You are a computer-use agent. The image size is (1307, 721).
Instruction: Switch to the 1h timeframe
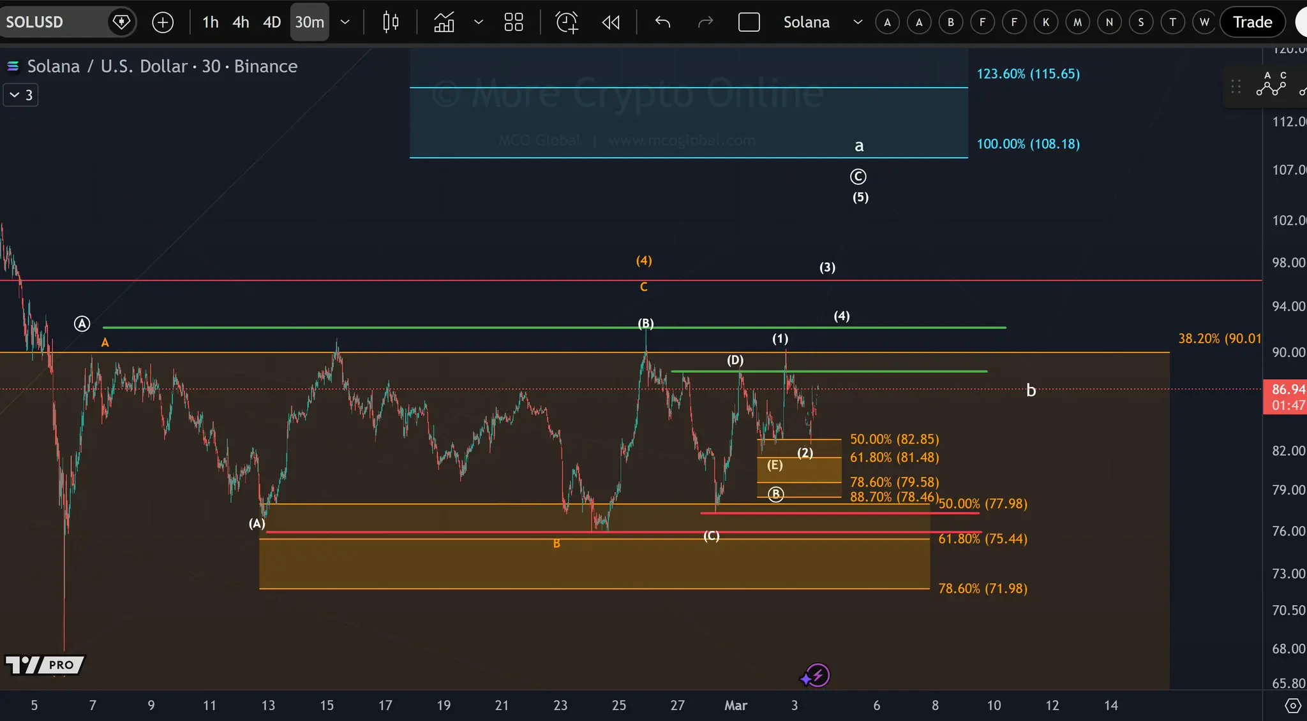tap(210, 22)
